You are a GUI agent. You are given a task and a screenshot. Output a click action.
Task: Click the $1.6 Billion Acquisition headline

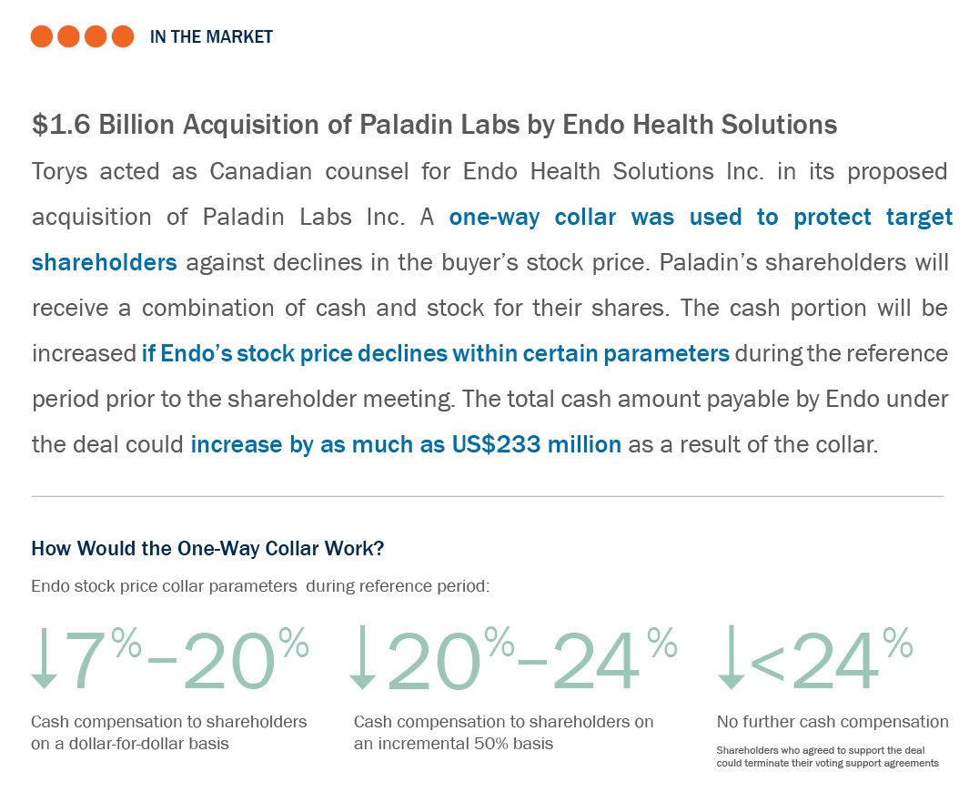click(x=435, y=125)
